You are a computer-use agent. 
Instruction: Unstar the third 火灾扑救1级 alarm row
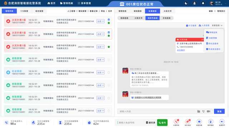109,47
